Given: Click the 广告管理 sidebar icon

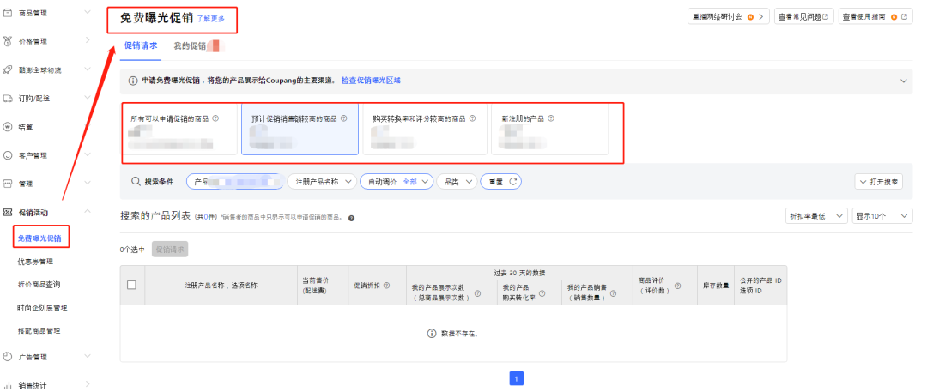Looking at the screenshot, I should (x=8, y=357).
